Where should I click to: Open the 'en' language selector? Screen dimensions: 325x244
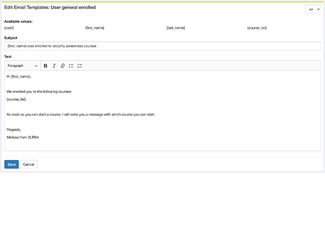coord(313,9)
